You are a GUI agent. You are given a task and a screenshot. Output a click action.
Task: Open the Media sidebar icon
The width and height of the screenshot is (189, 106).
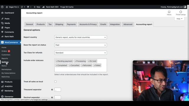click(x=2, y=23)
